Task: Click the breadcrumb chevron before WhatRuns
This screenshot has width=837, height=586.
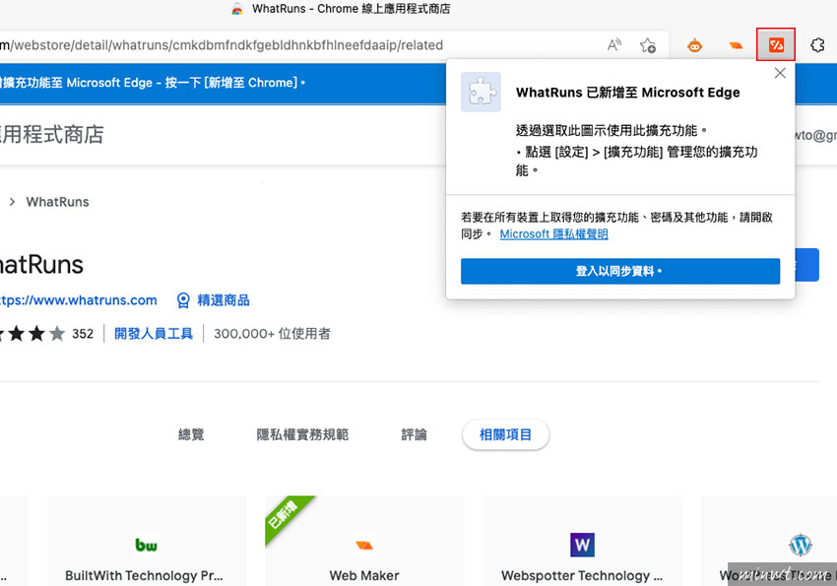Action: tap(12, 202)
